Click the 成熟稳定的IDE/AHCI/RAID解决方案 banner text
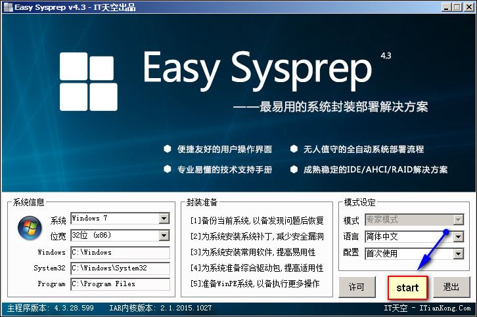 (375, 169)
